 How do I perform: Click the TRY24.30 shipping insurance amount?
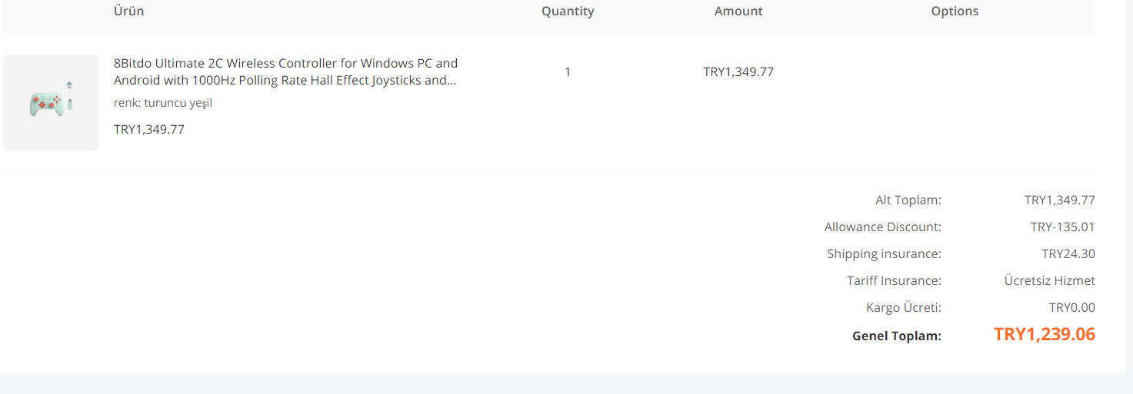coord(1068,254)
